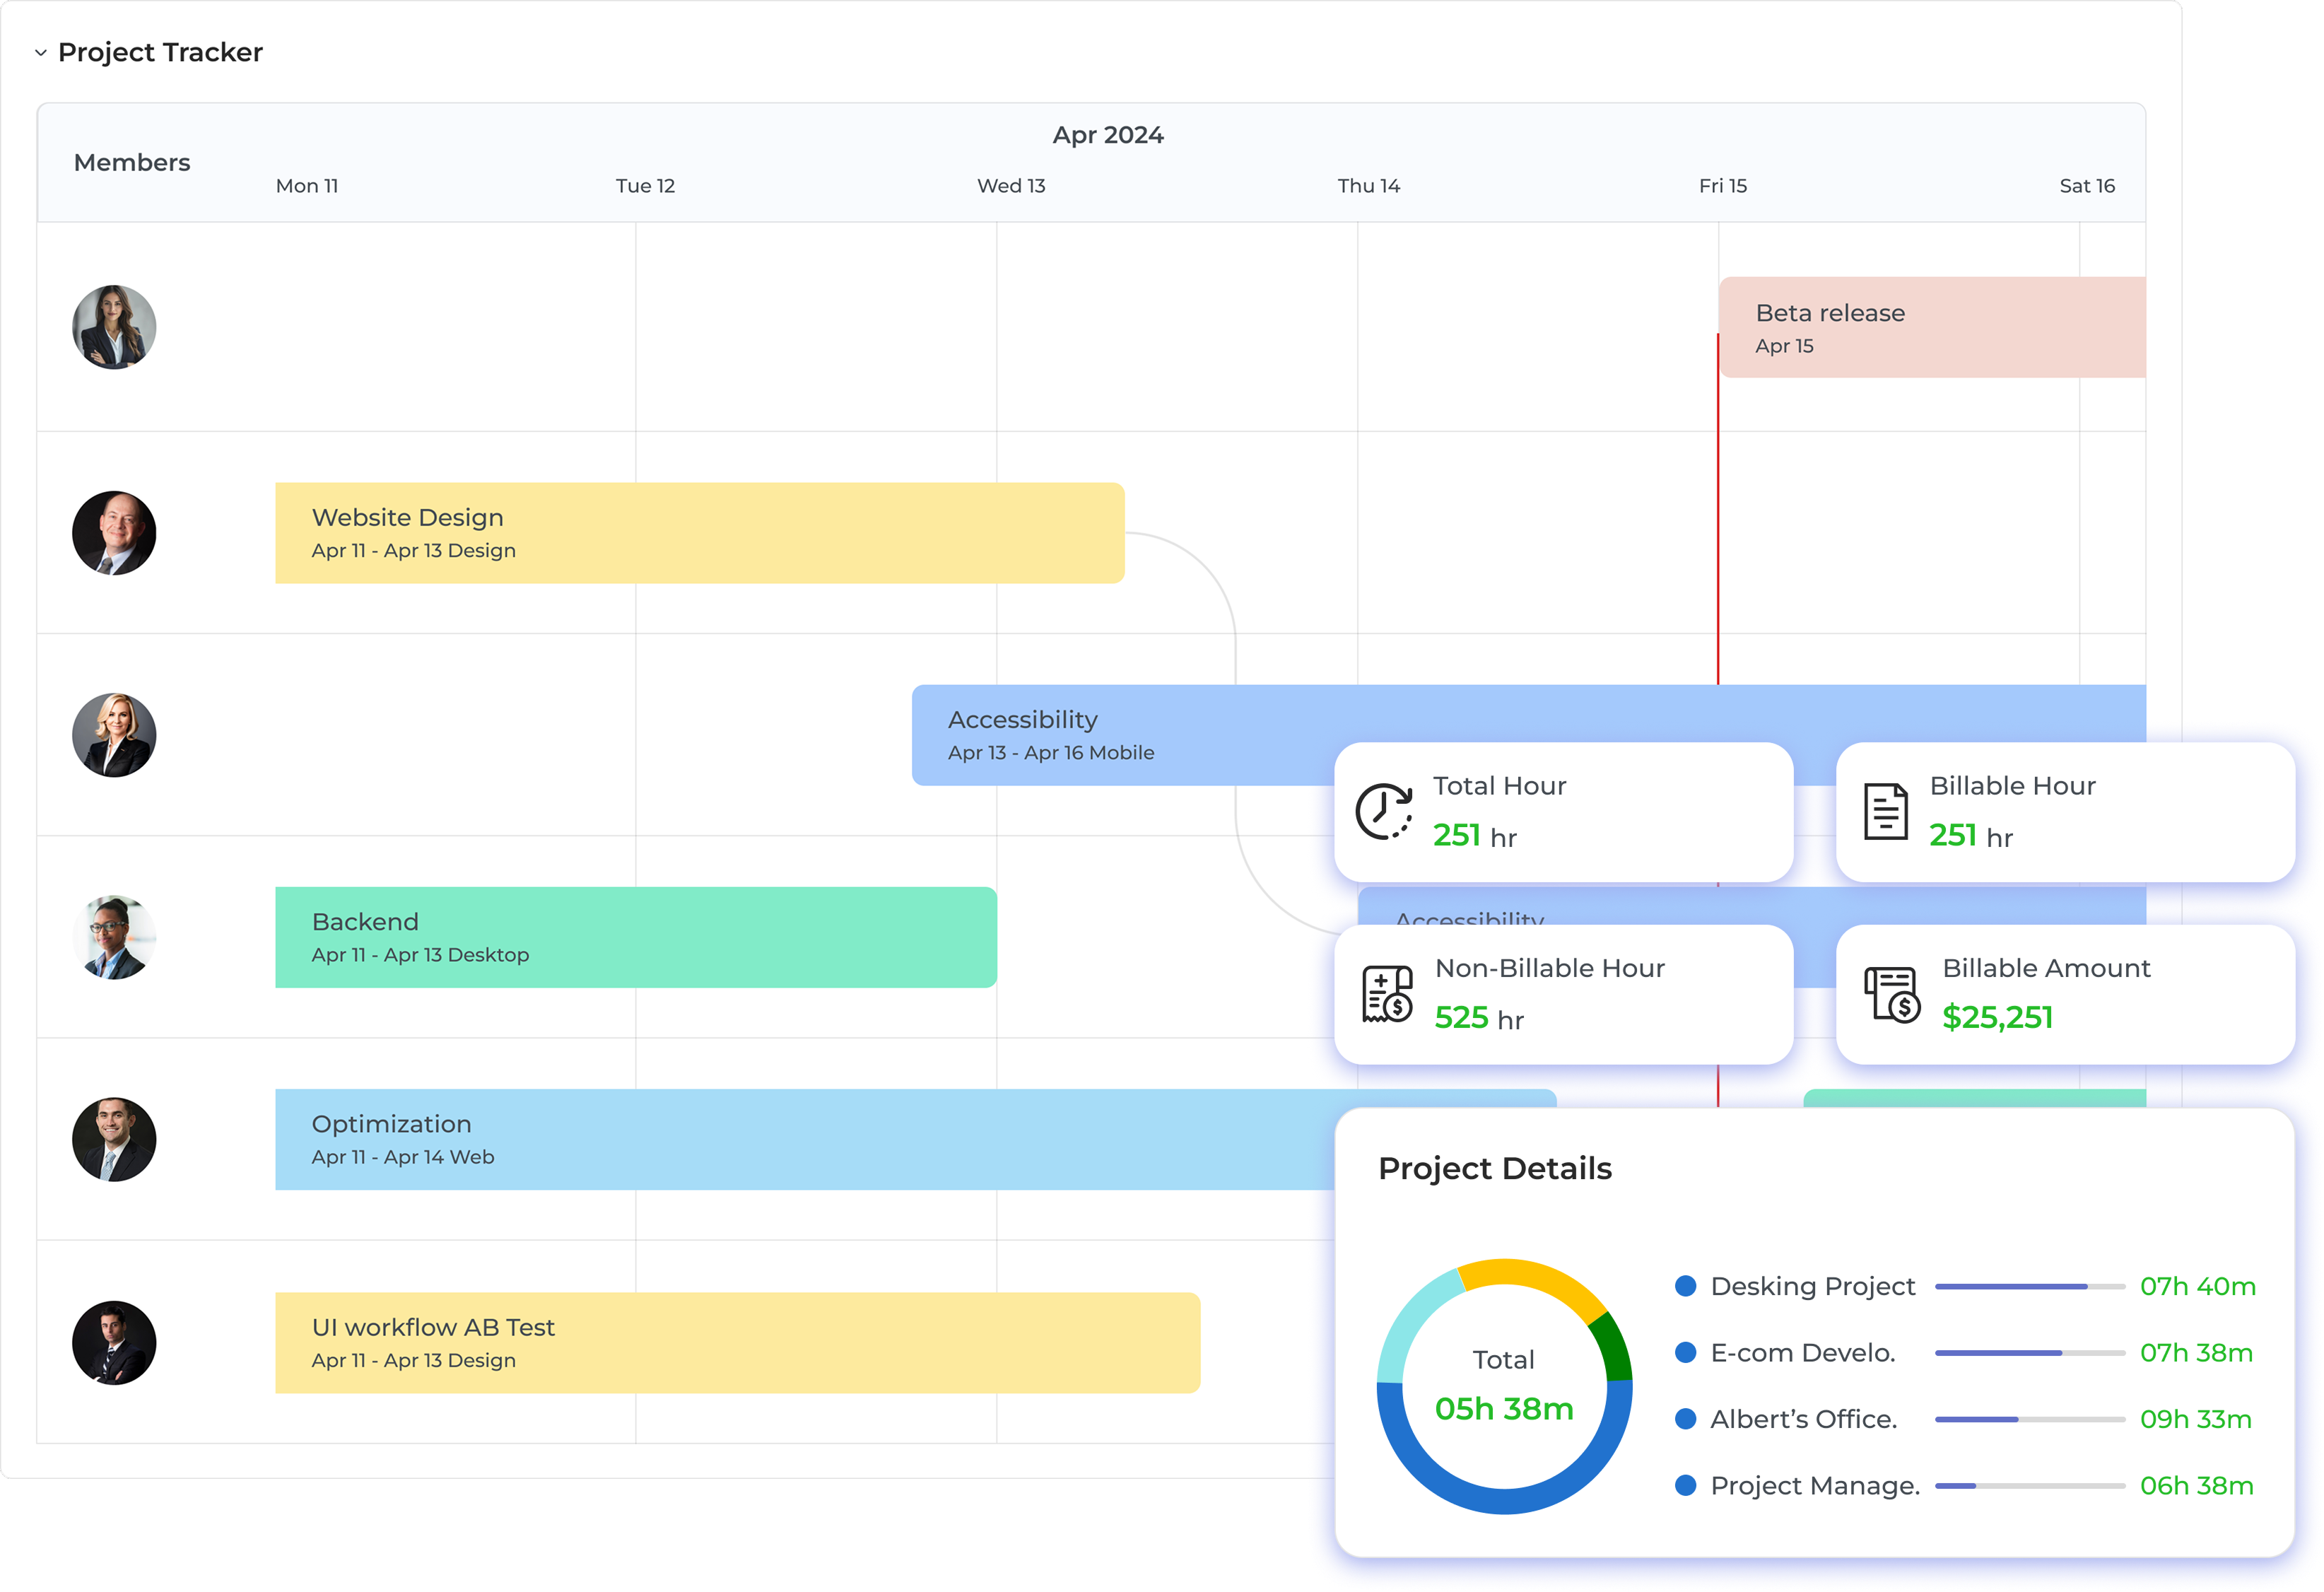Click avatar of member assigned Beta release
The height and width of the screenshot is (1592, 2324).
click(114, 327)
